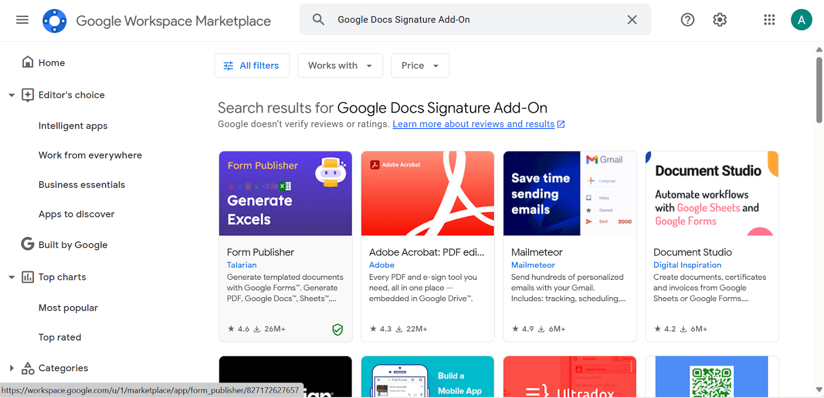
Task: Open the Document Studio app card thumbnail
Action: click(712, 193)
